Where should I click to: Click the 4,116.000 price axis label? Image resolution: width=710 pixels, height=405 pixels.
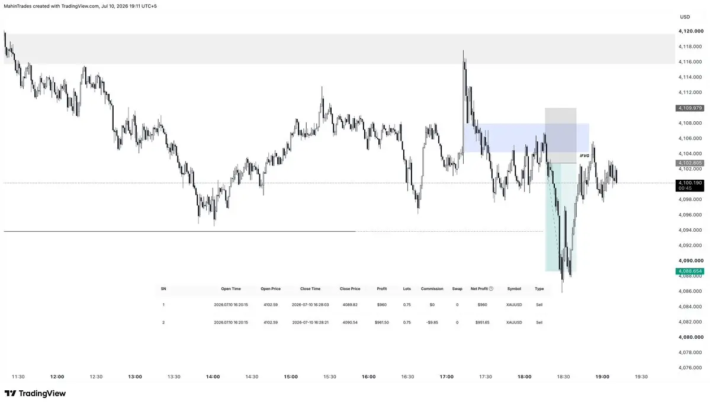(x=690, y=62)
